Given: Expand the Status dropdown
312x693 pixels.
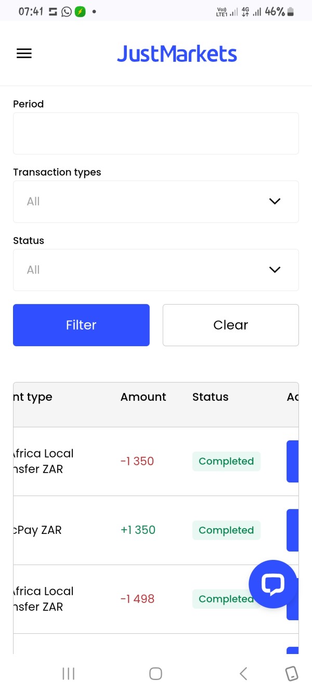Looking at the screenshot, I should click(x=155, y=270).
